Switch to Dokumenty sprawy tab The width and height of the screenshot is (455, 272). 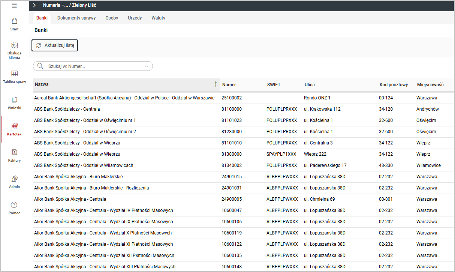click(76, 18)
